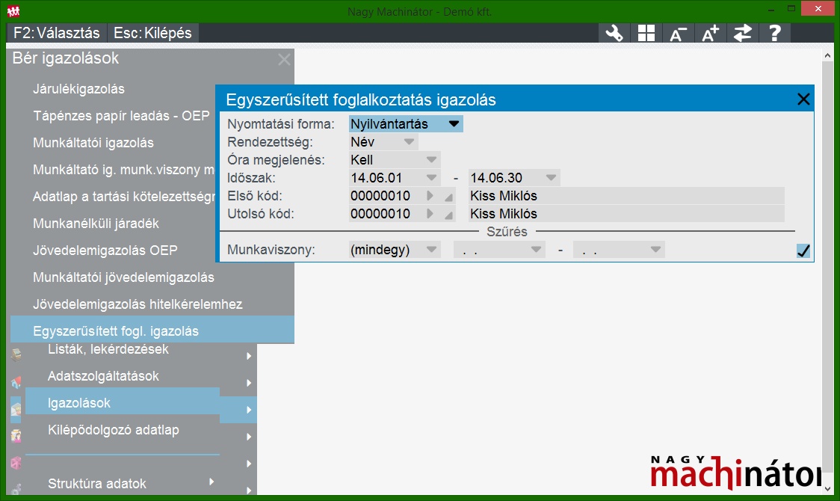Click the Utolsó kód name field Kiss Miklós
The width and height of the screenshot is (840, 501).
point(626,214)
